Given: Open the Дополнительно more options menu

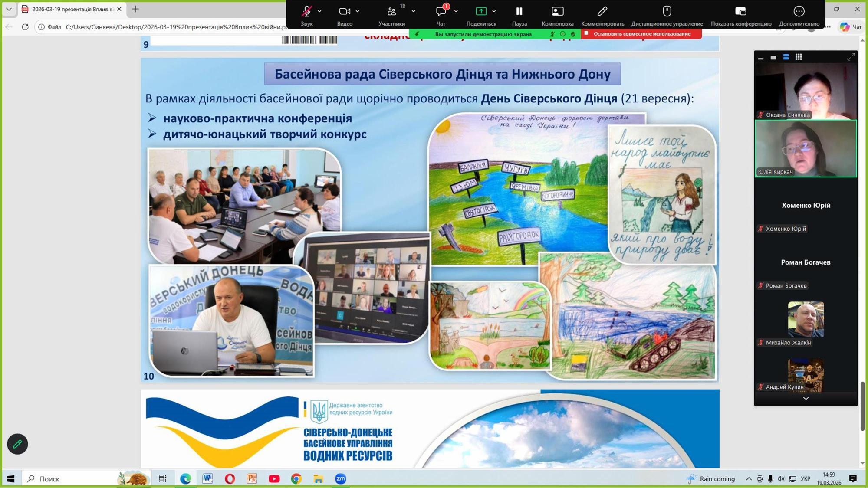Looking at the screenshot, I should [x=799, y=12].
